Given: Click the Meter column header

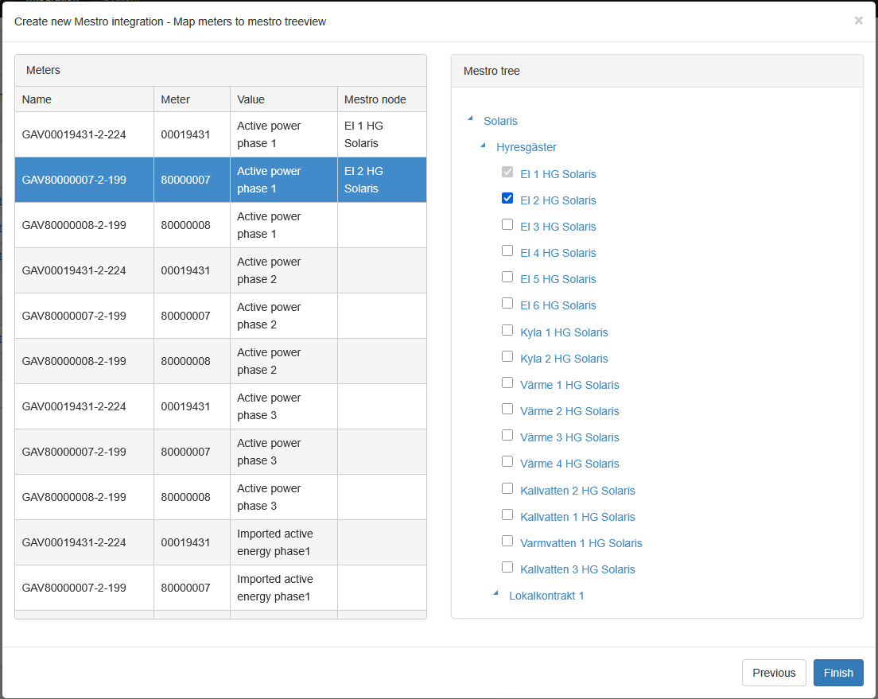Looking at the screenshot, I should click(x=192, y=99).
